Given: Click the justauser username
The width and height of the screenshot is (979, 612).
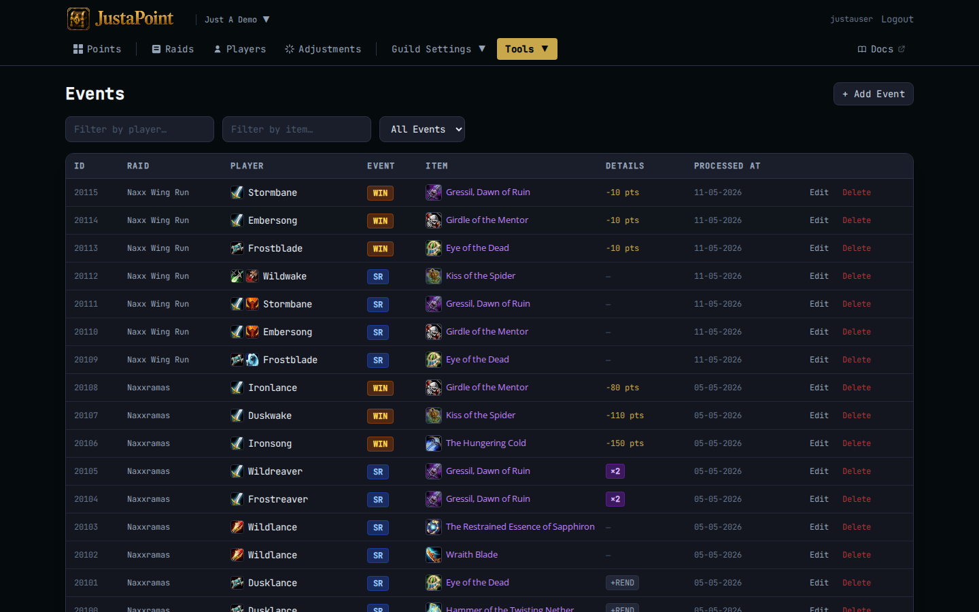Looking at the screenshot, I should click(851, 19).
